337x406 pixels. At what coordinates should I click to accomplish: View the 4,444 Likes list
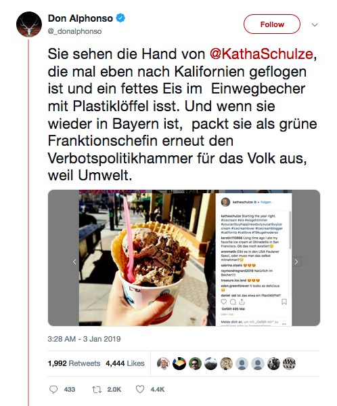click(x=125, y=363)
